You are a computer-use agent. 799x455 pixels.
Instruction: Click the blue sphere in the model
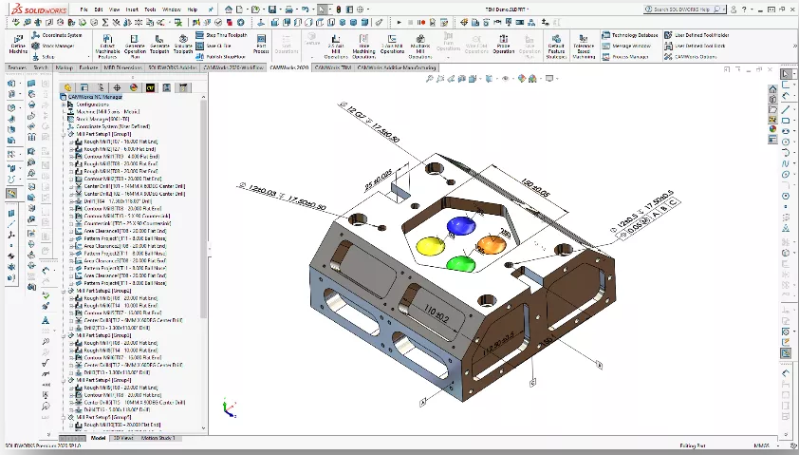coord(461,226)
